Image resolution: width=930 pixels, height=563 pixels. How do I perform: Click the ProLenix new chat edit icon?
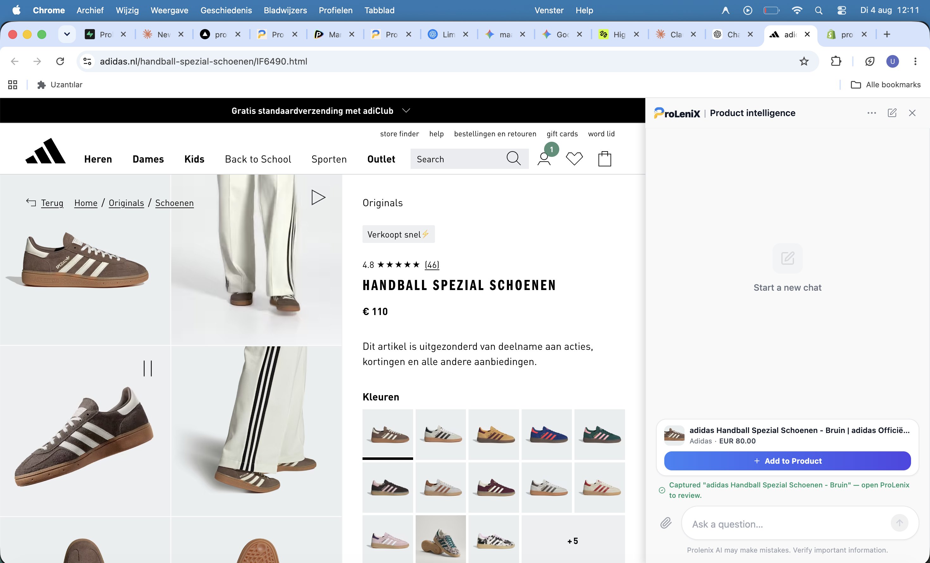(x=892, y=113)
